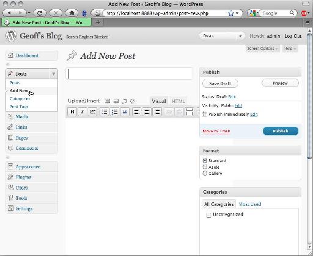Align text left in the editor
The height and width of the screenshot is (256, 313).
coord(137,112)
